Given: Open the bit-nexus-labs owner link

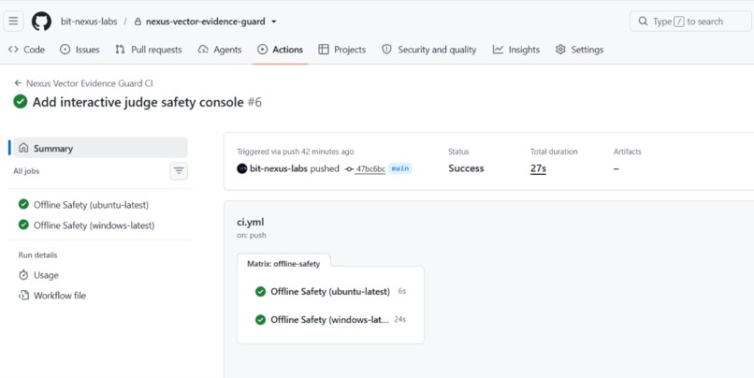Looking at the screenshot, I should (89, 22).
